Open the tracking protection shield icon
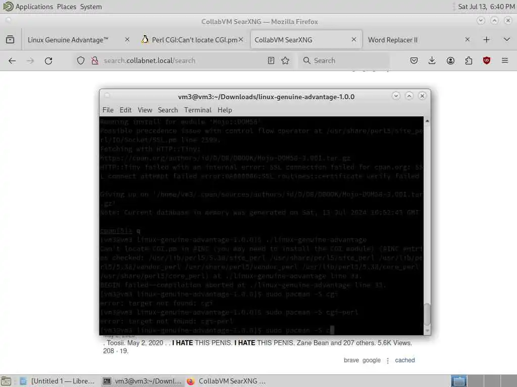Screen dimensions: 517x387 (x=81, y=60)
